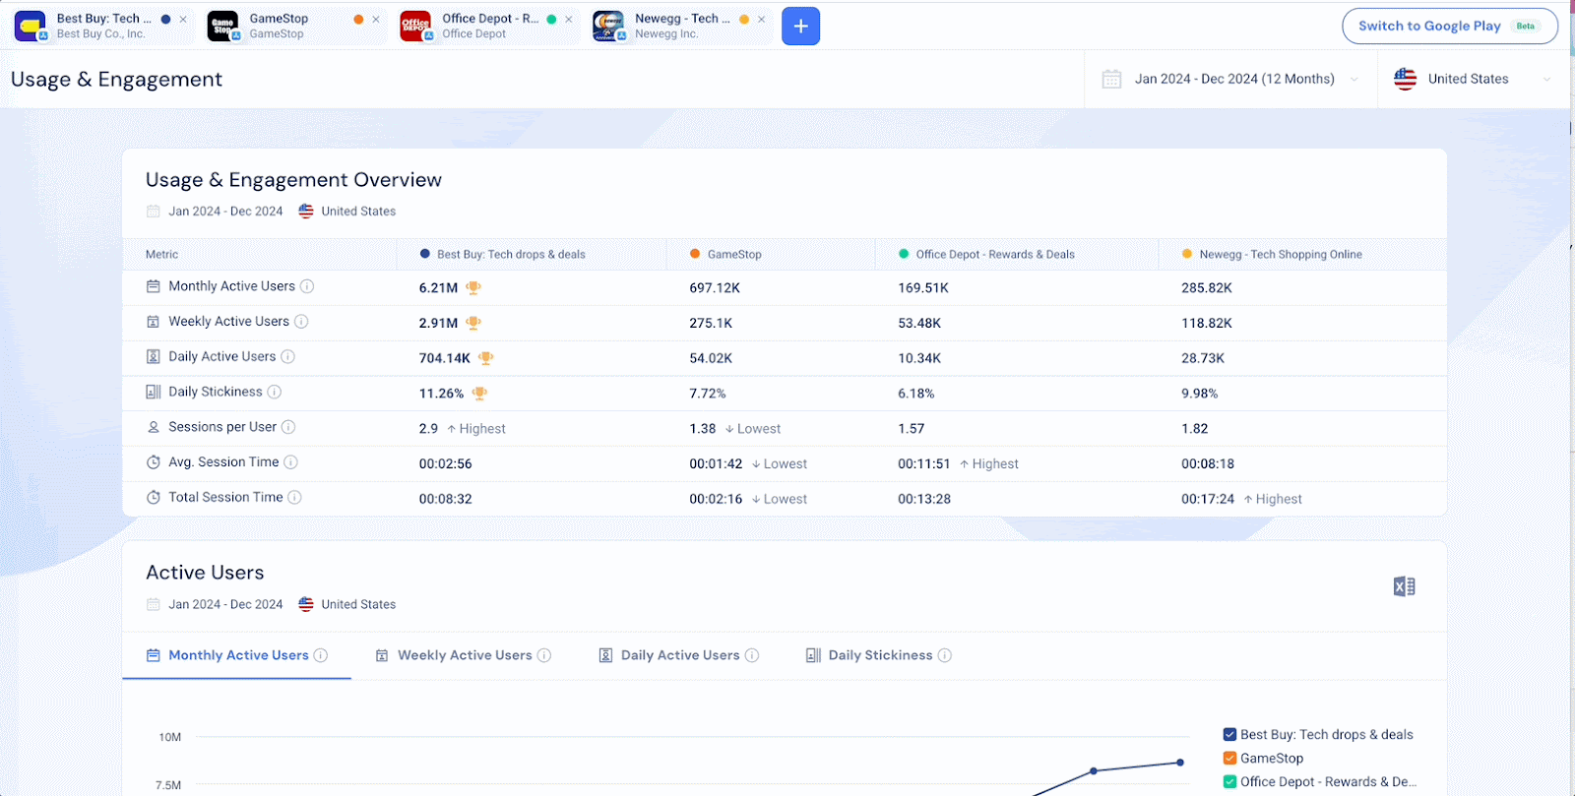The image size is (1575, 796).
Task: Click the Usage & Engagement Overview heading
Action: click(293, 180)
